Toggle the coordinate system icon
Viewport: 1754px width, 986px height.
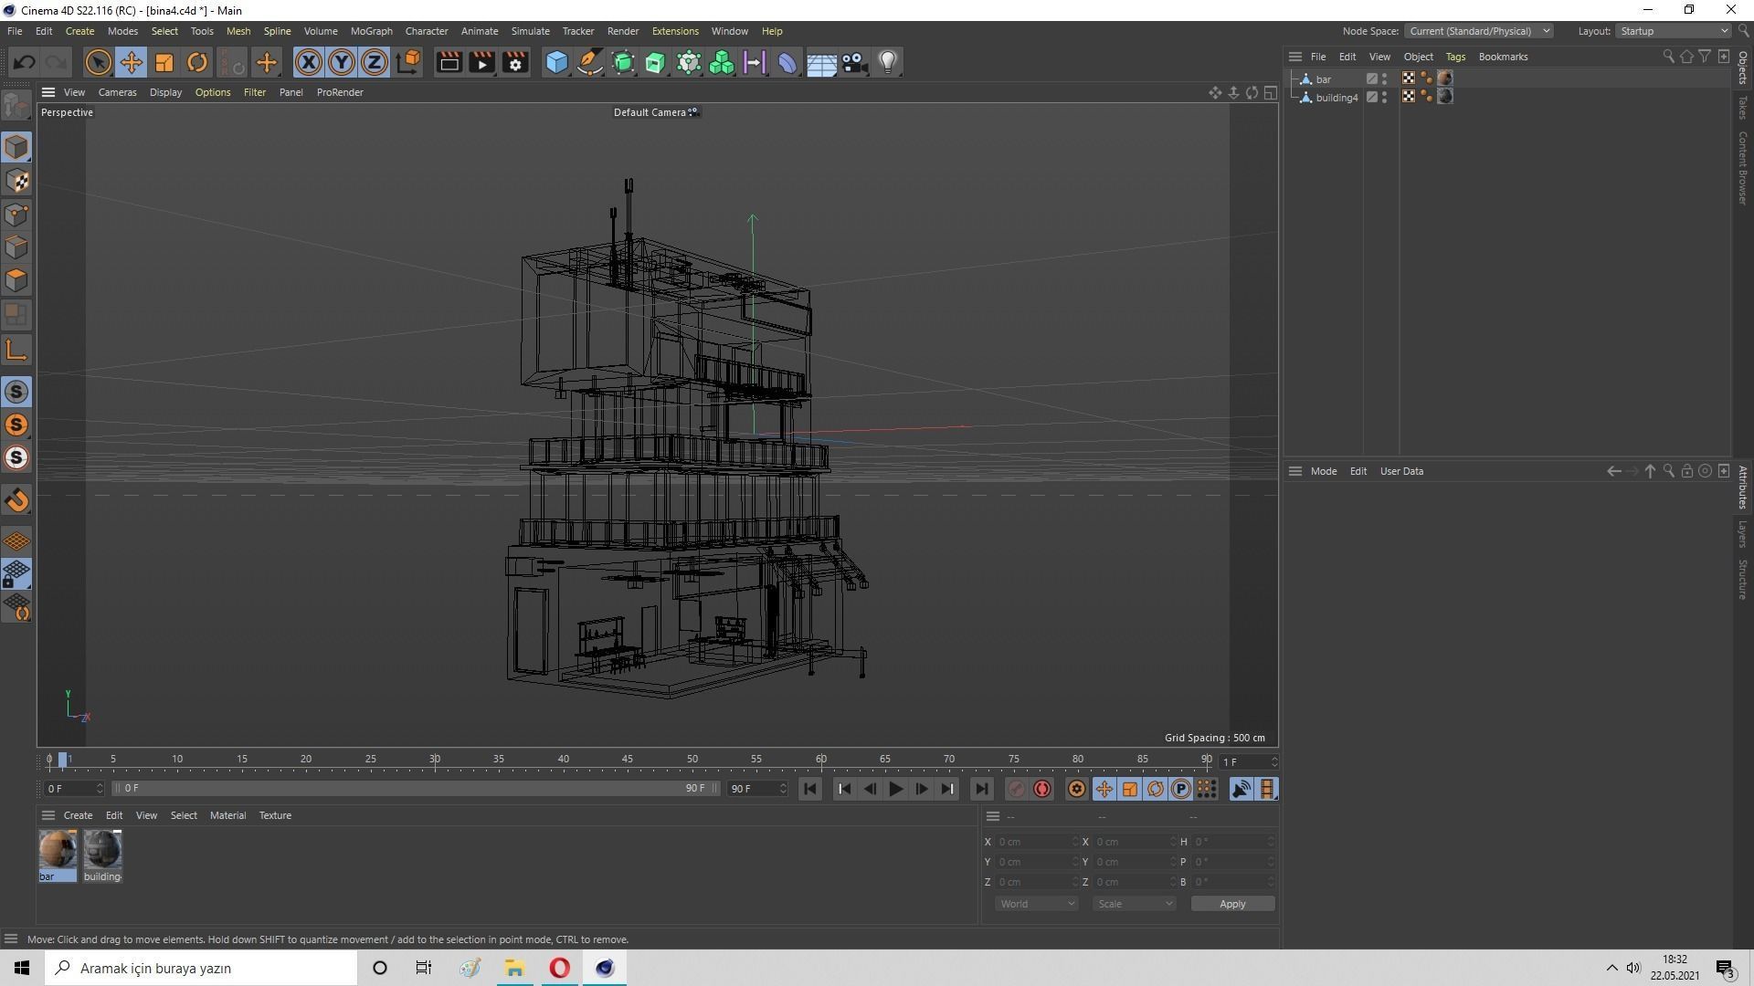coord(409,62)
